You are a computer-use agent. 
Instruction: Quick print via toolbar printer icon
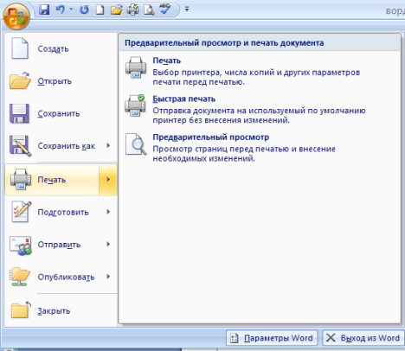click(x=132, y=10)
